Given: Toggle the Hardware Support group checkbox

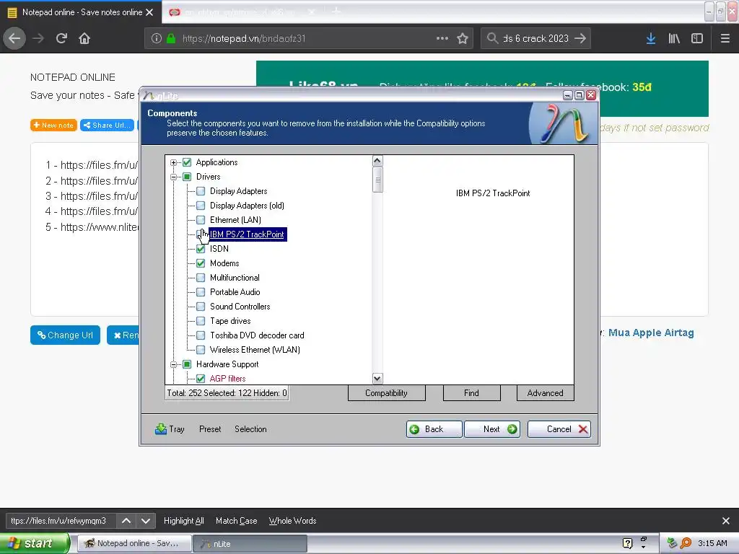Looking at the screenshot, I should point(187,364).
